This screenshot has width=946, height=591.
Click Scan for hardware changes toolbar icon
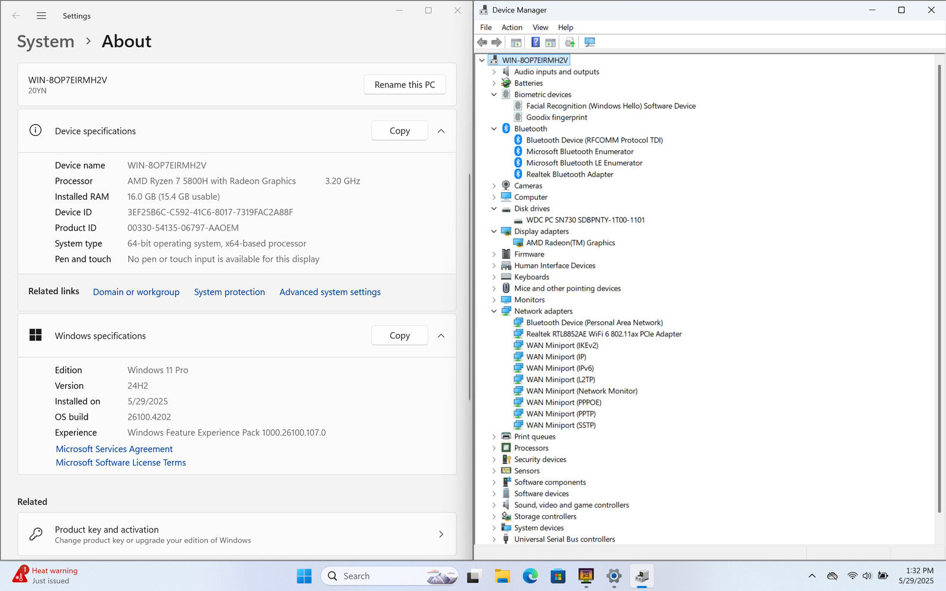(589, 43)
